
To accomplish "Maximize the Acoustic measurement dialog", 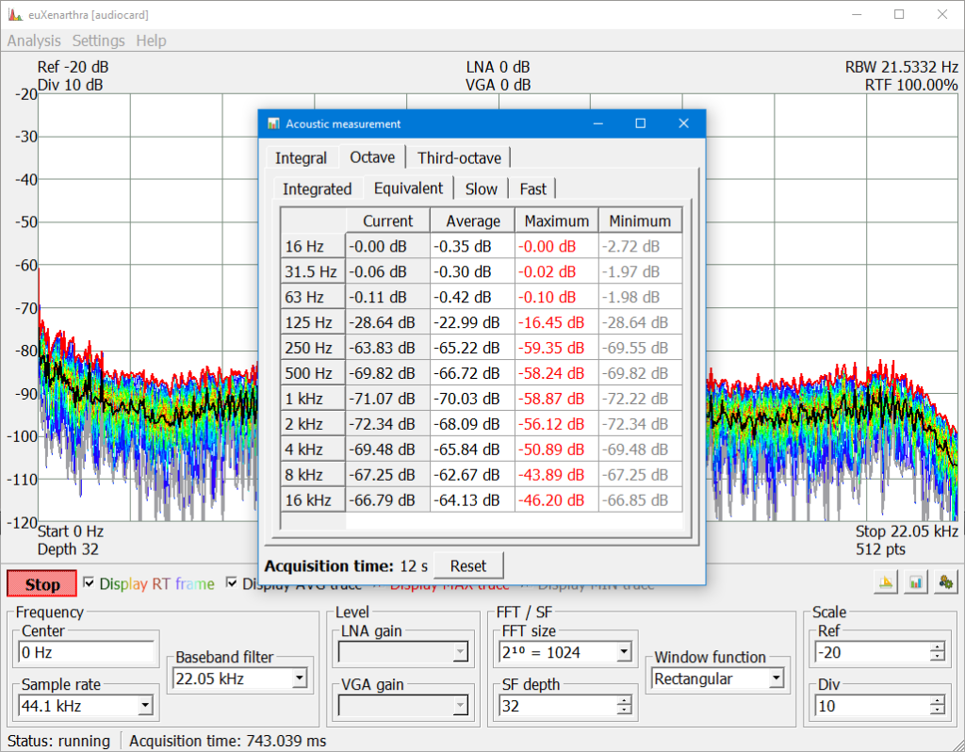I will point(640,123).
